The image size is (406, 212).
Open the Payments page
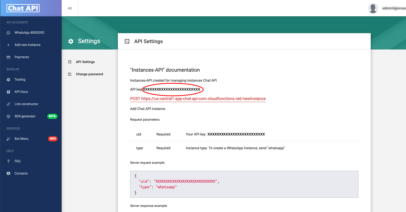[22, 57]
